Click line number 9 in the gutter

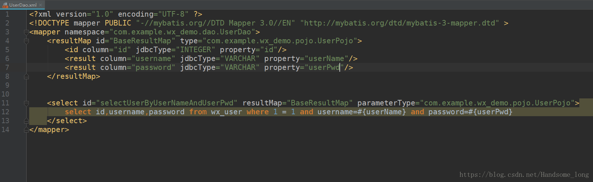coord(7,85)
